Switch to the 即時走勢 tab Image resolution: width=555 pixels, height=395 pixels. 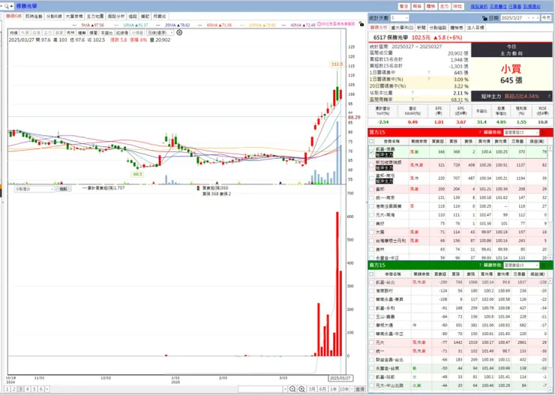[34, 16]
